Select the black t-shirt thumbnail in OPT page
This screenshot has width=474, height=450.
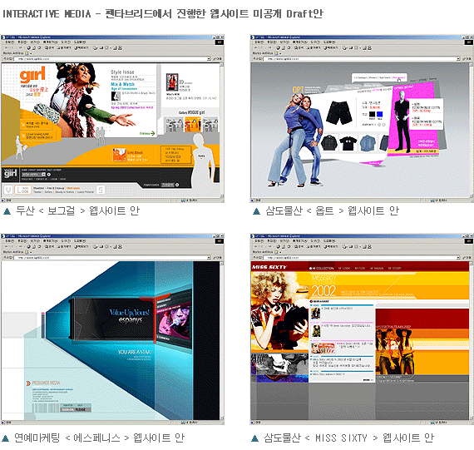[348, 143]
